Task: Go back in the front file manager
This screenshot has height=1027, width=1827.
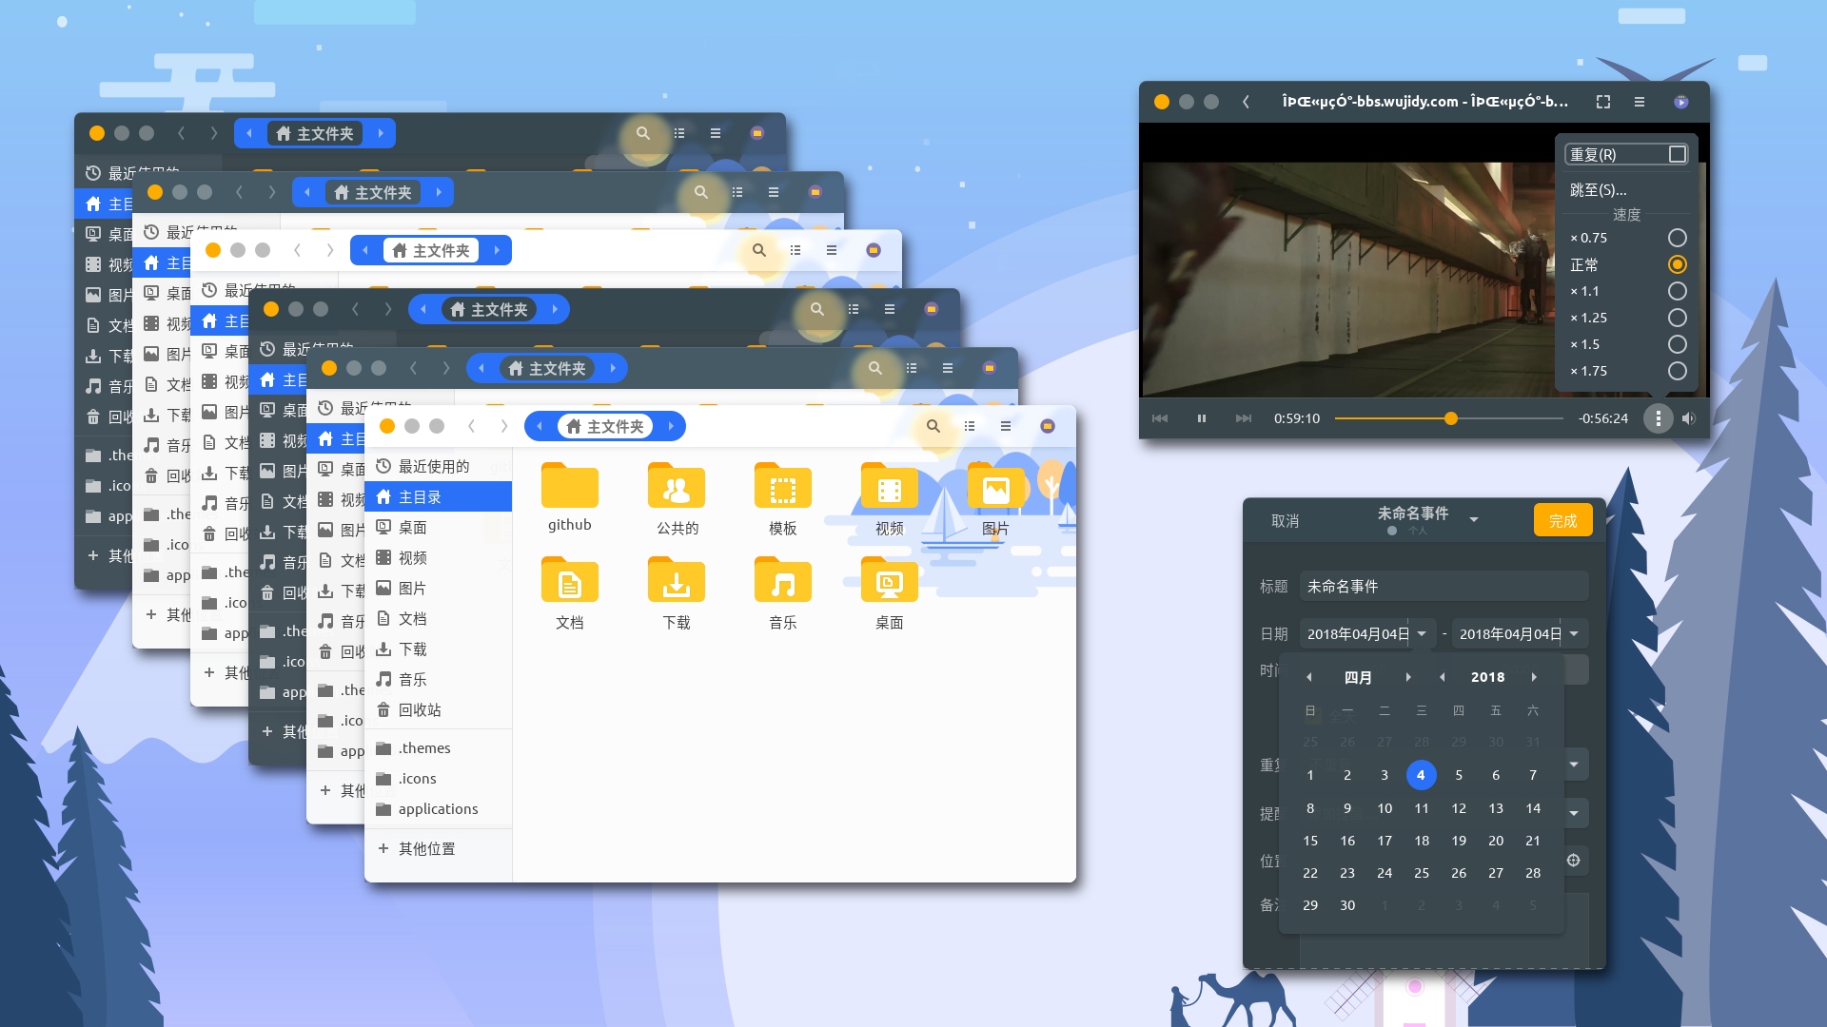Action: pos(471,426)
